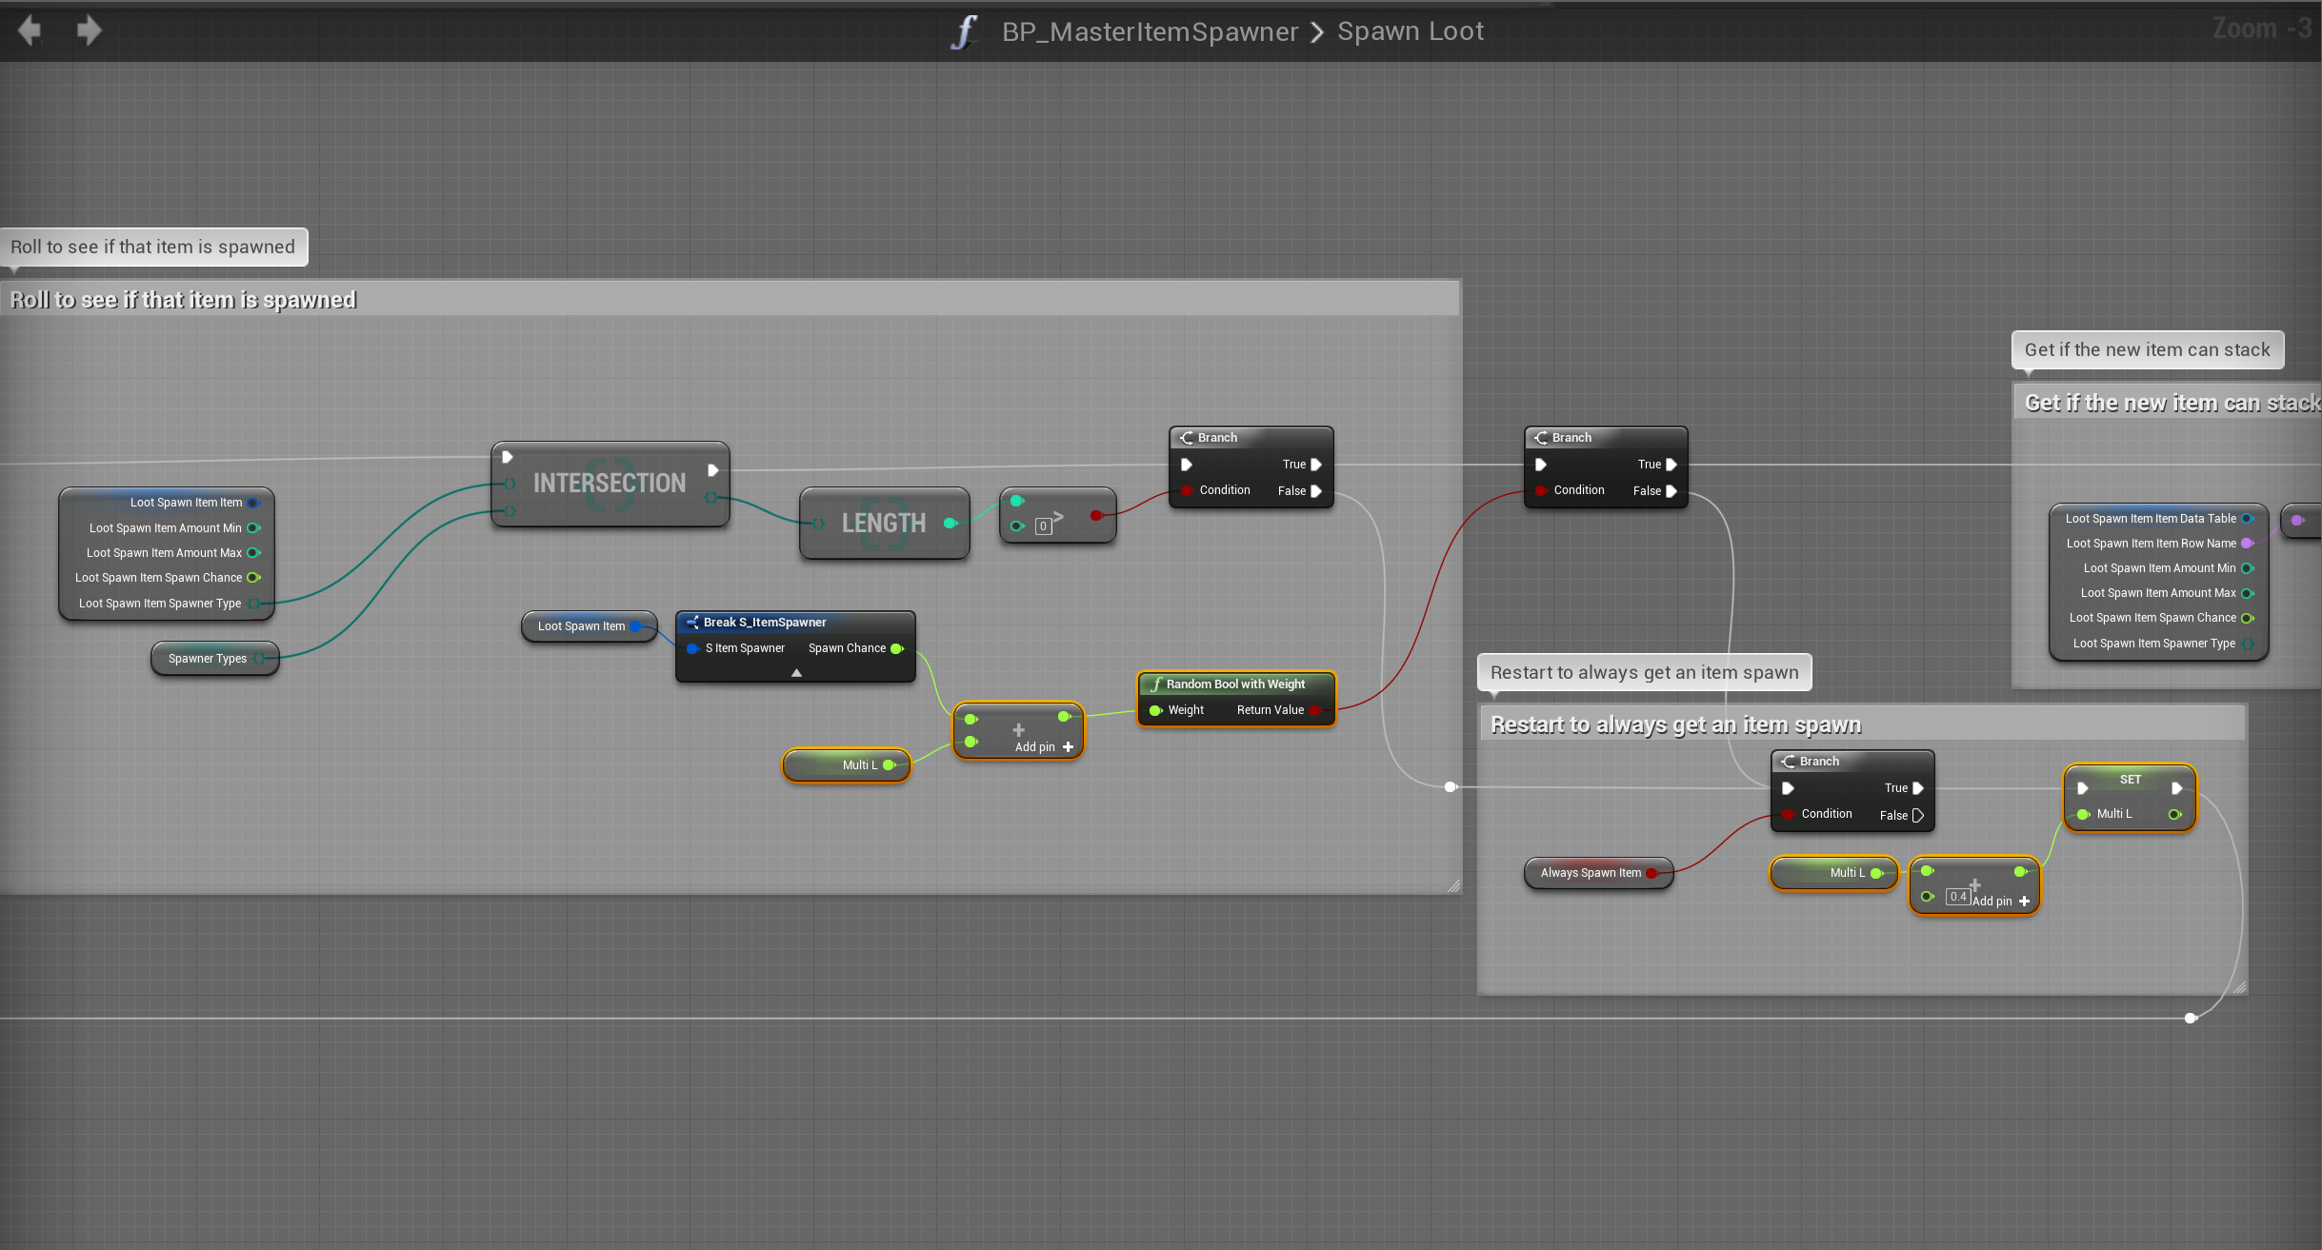Click the Spawner Types variable node
2322x1250 pixels.
click(x=208, y=659)
